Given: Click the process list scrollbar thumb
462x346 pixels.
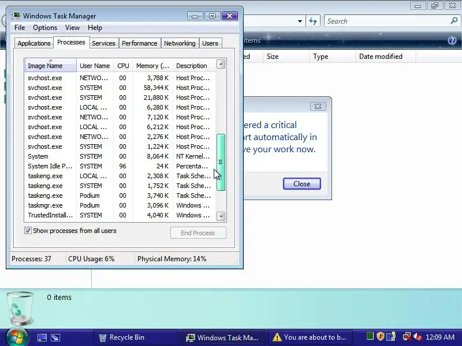Looking at the screenshot, I should [221, 162].
